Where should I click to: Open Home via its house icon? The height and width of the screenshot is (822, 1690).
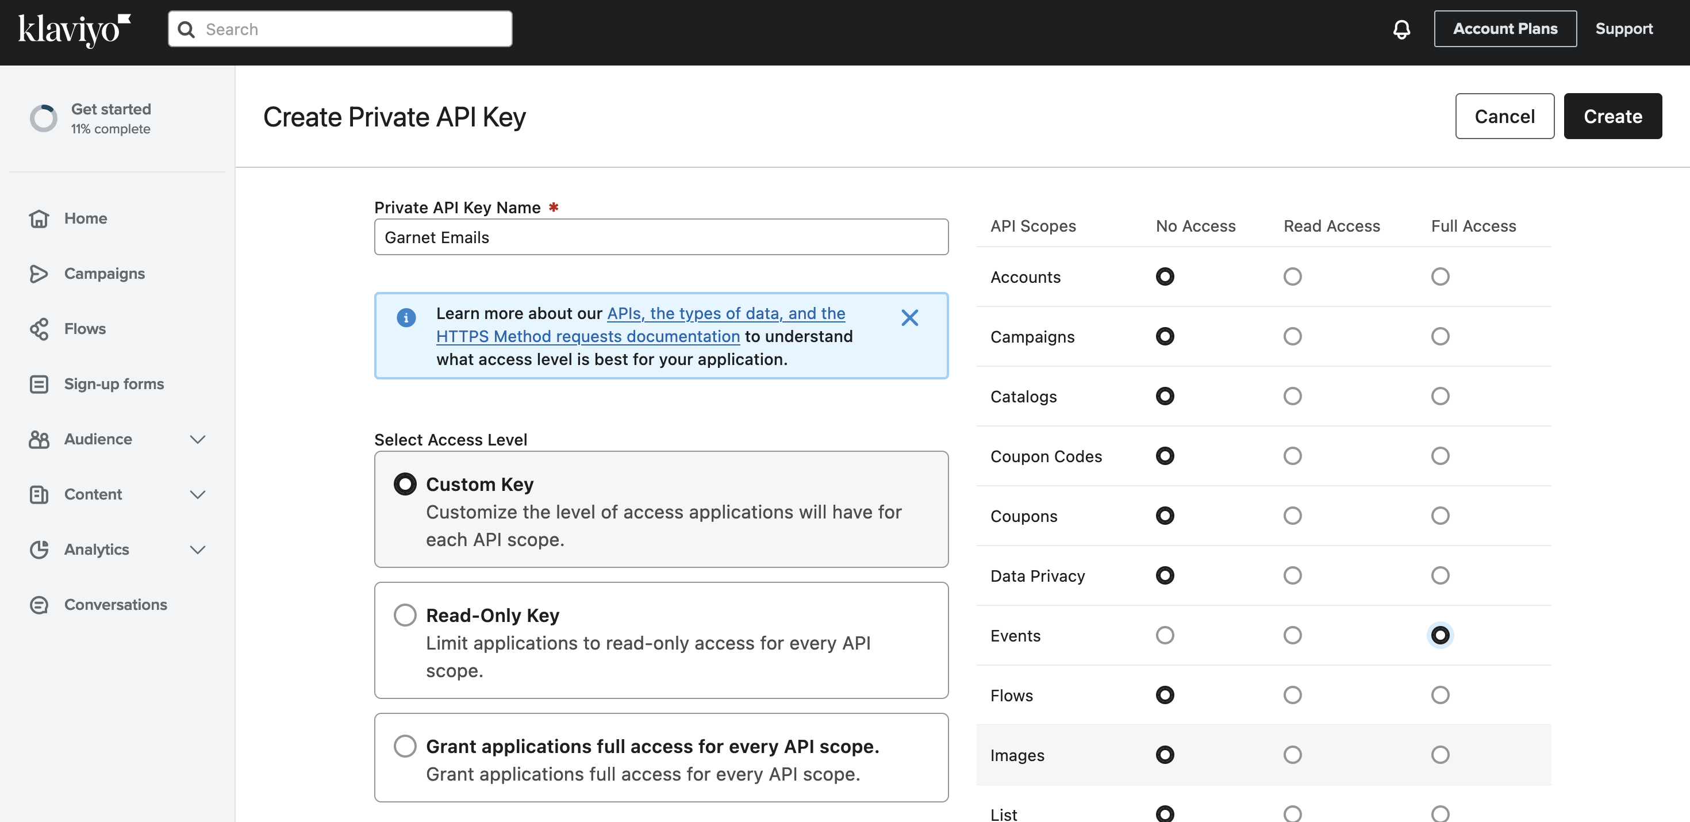pos(39,218)
